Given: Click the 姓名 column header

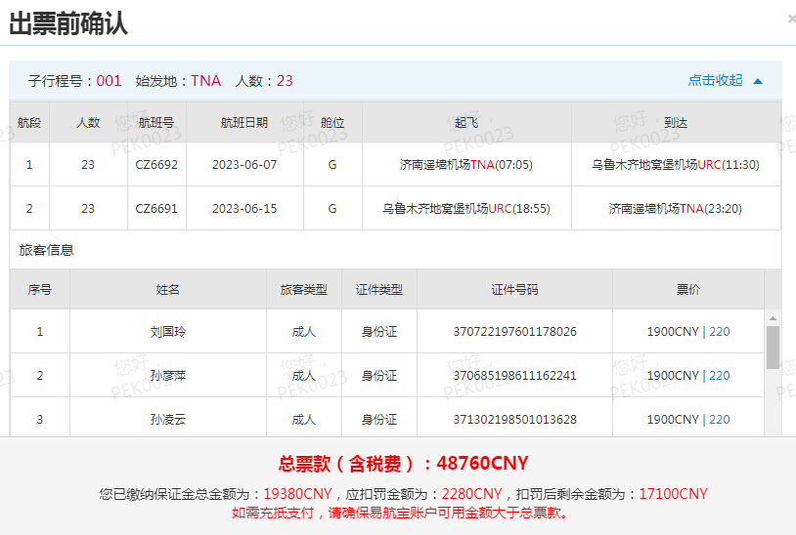Looking at the screenshot, I should 167,290.
